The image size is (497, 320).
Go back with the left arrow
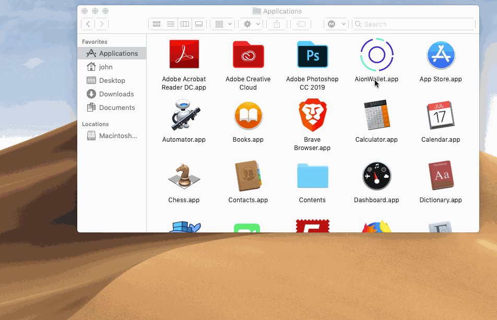point(88,24)
